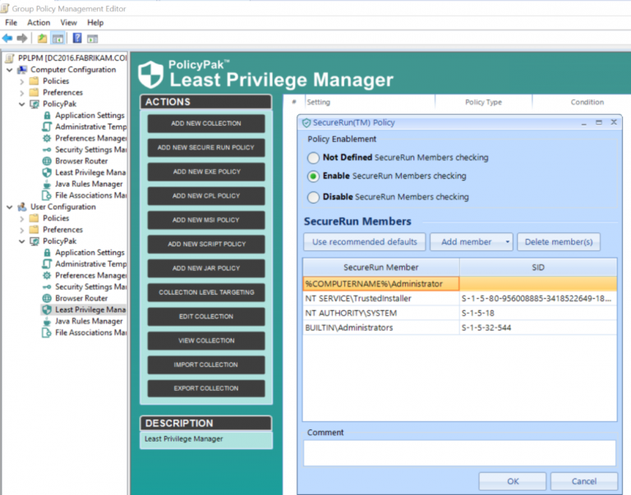The width and height of the screenshot is (631, 495).
Task: Click Administrative Templates icon under Computer Configuration
Action: pyautogui.click(x=47, y=126)
